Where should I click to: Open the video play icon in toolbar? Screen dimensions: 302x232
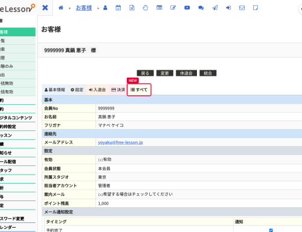[x=187, y=8]
